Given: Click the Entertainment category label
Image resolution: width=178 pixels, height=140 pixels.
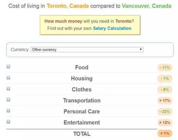Looking at the screenshot, I should (82, 123).
